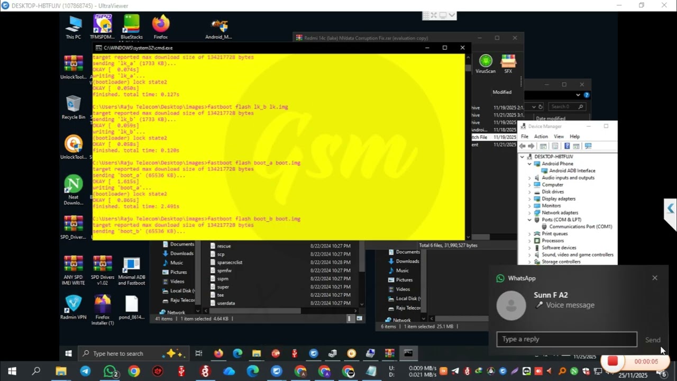
Task: Click remote Windows Start button
Action: coord(68,353)
